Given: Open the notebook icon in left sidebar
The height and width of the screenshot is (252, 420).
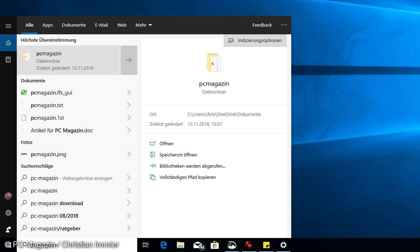Looking at the screenshot, I should (x=8, y=60).
